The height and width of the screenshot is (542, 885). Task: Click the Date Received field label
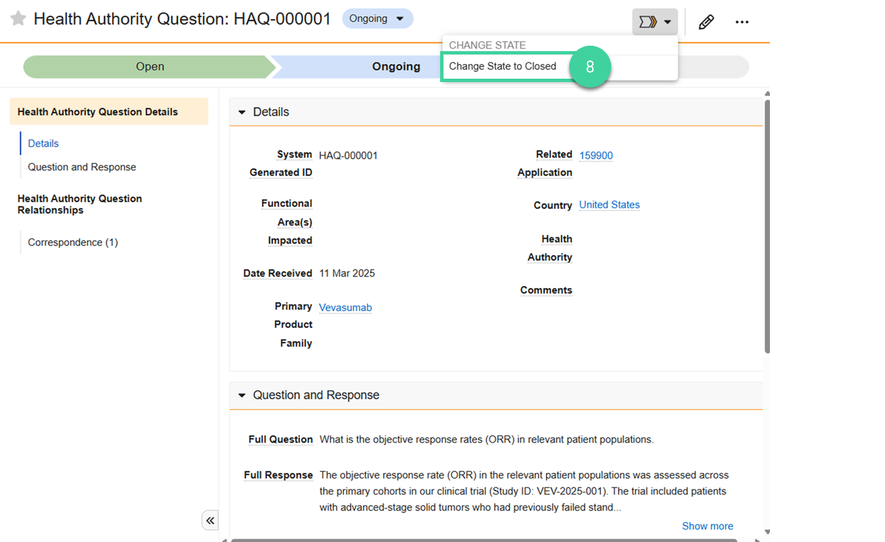278,274
